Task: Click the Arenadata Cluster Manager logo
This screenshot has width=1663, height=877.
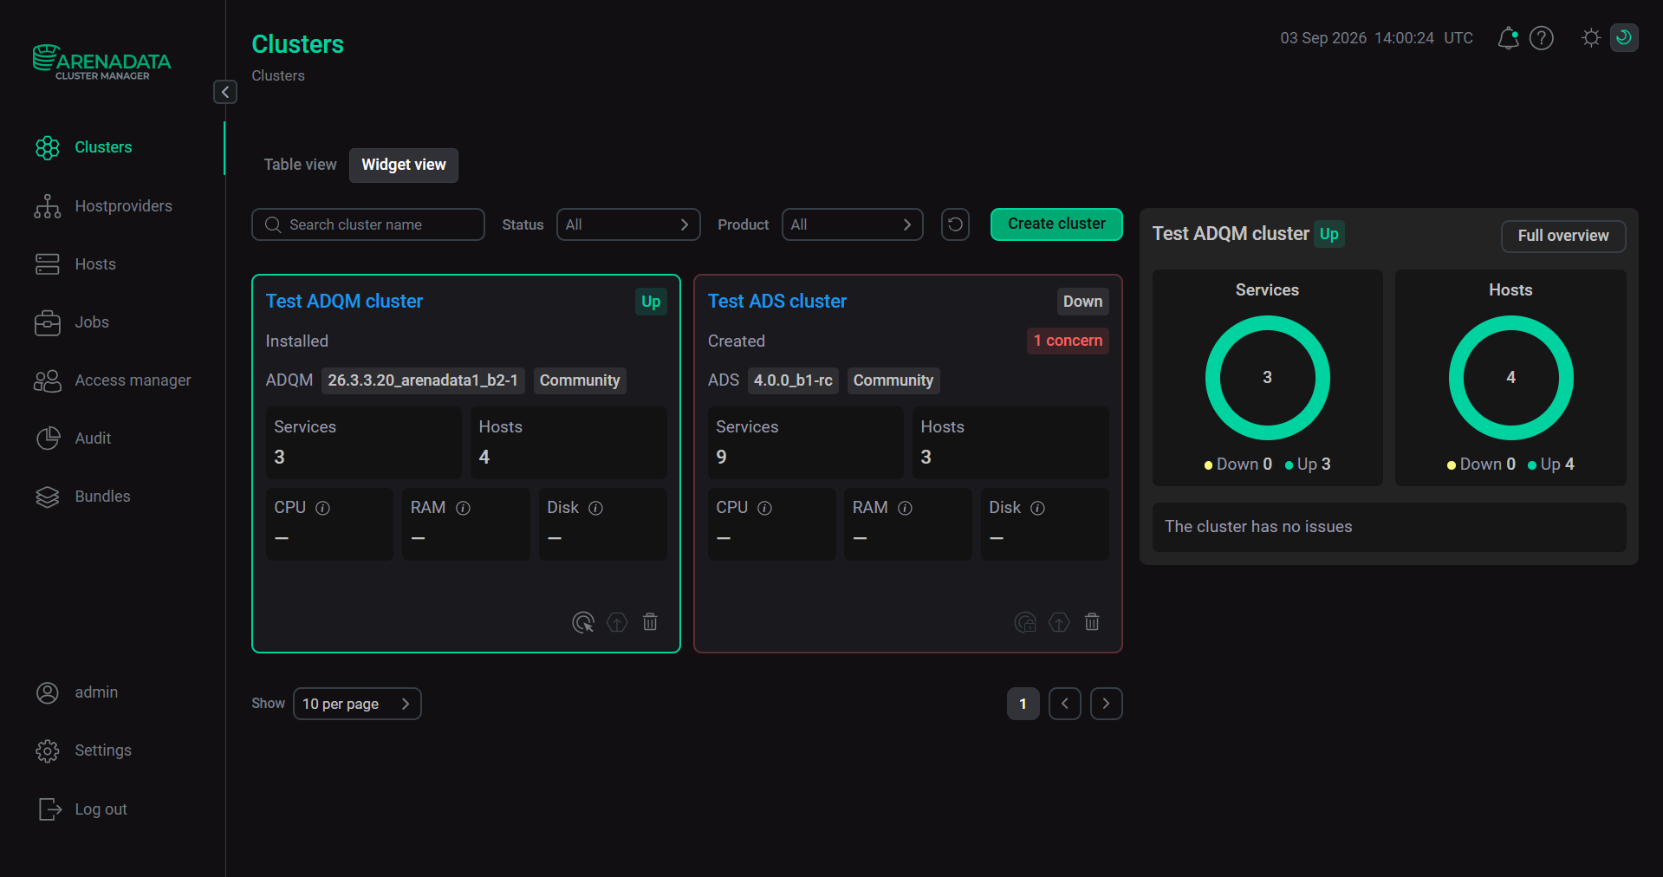Action: click(101, 62)
